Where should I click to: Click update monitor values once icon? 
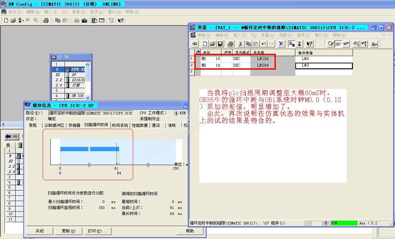[356, 44]
